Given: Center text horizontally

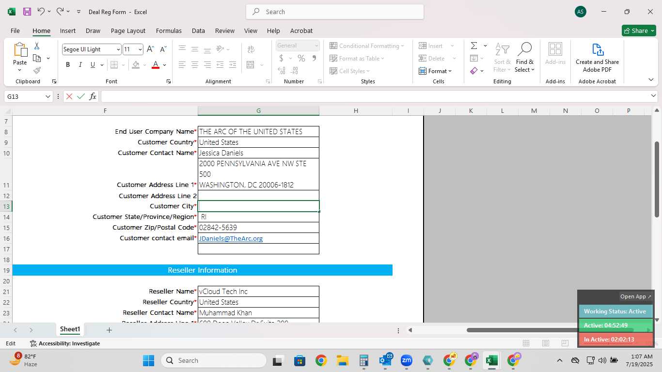Looking at the screenshot, I should point(195,65).
